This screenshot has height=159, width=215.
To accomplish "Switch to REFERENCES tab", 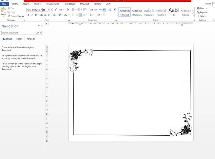I will (x=69, y=4).
